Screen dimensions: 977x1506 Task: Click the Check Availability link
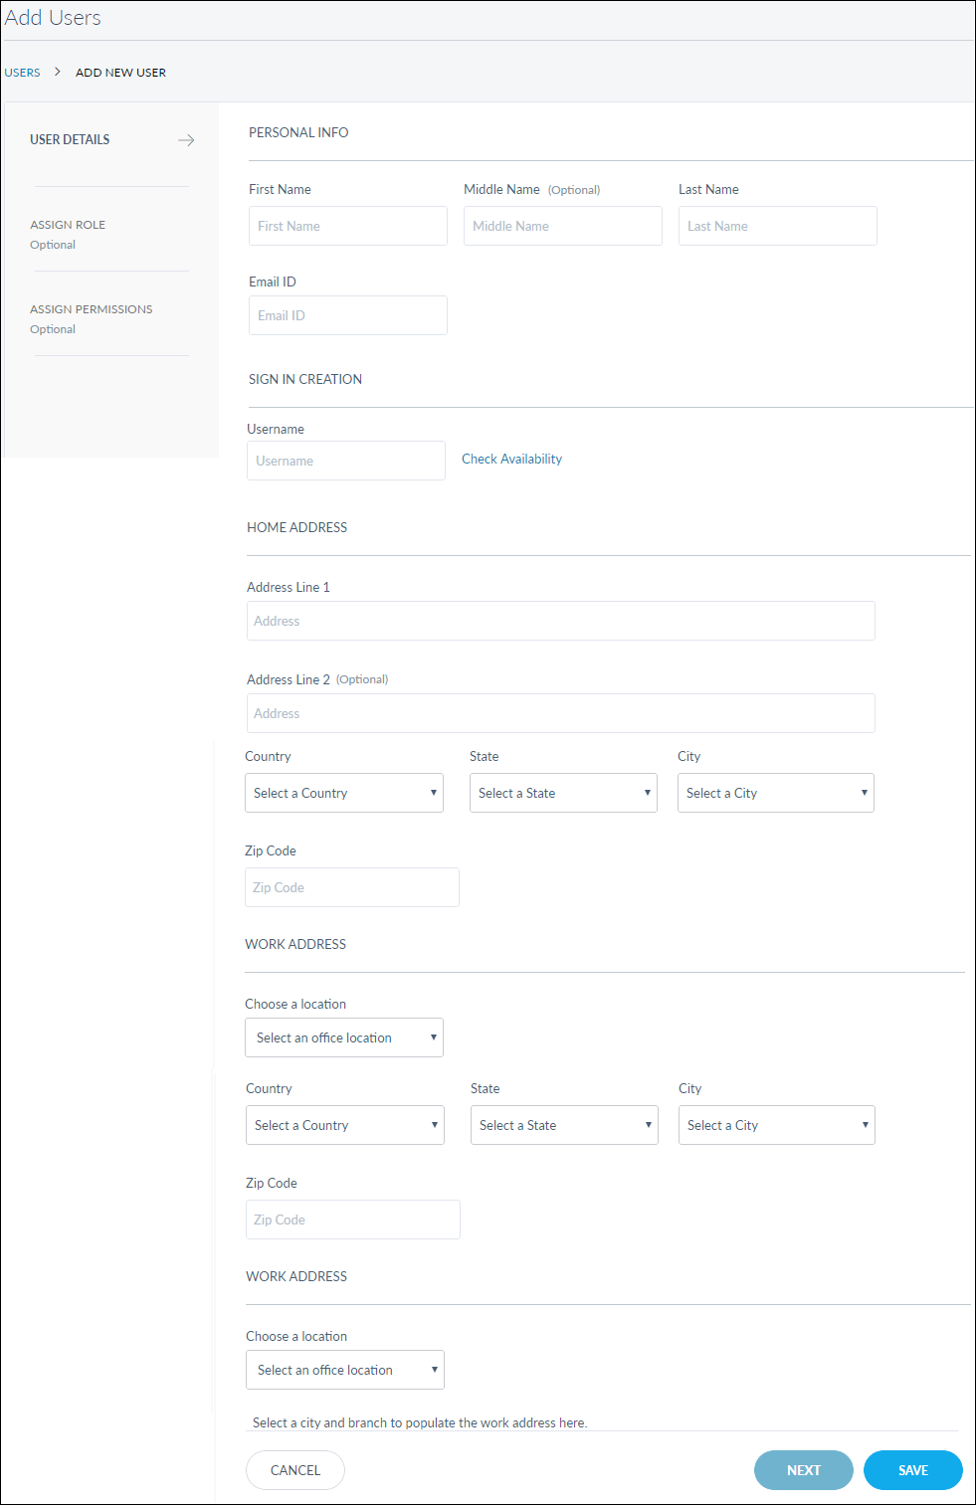[511, 459]
